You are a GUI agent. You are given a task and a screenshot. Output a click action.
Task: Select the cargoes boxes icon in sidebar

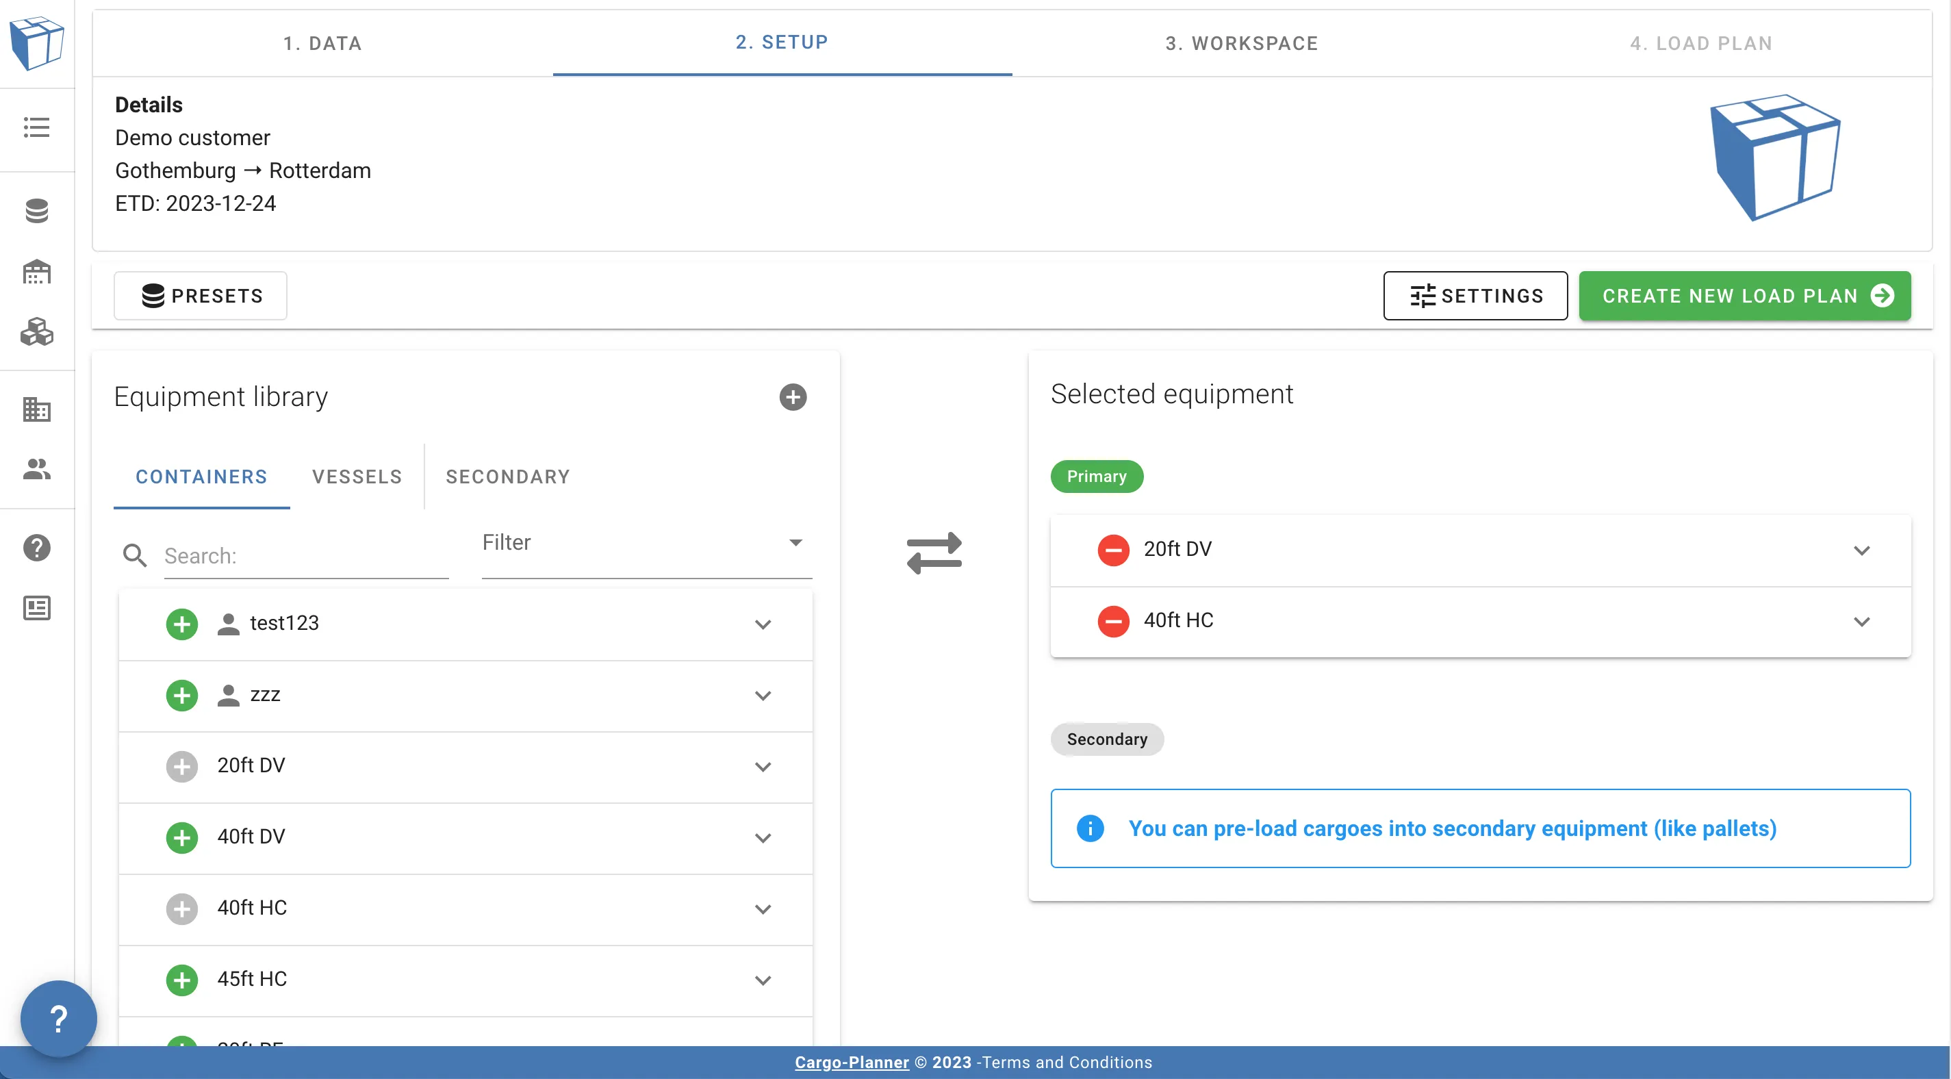[x=36, y=332]
